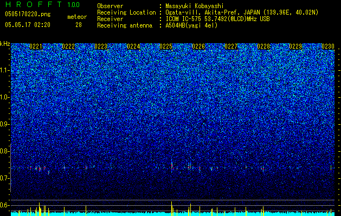Click the Receiving antenna label

pyautogui.click(x=125, y=25)
